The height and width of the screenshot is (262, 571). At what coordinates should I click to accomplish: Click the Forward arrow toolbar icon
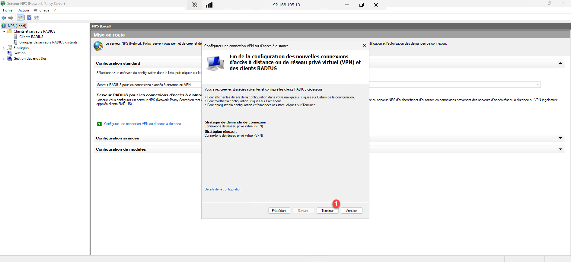[11, 18]
